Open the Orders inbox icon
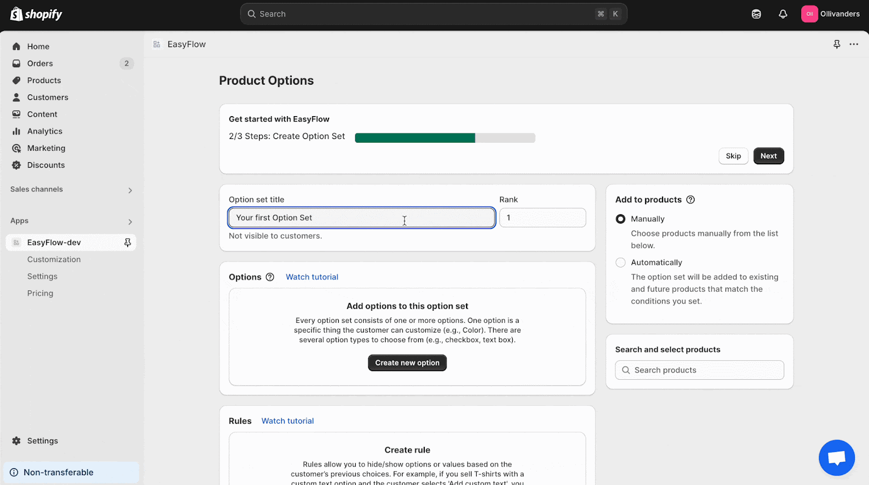Screen dimensions: 869x485 pos(16,63)
